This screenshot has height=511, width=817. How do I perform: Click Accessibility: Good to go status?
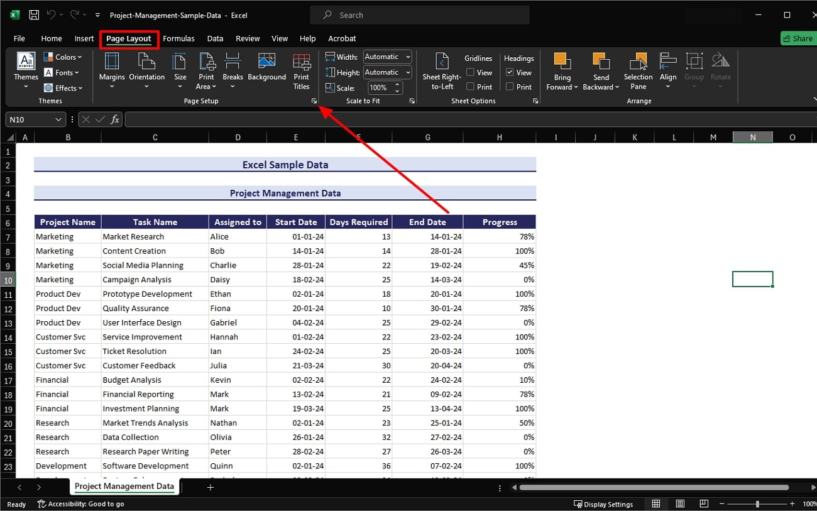point(80,504)
